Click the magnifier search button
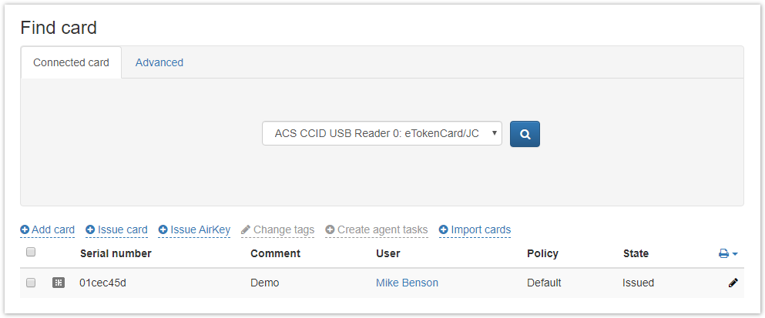The image size is (765, 318). [x=525, y=134]
